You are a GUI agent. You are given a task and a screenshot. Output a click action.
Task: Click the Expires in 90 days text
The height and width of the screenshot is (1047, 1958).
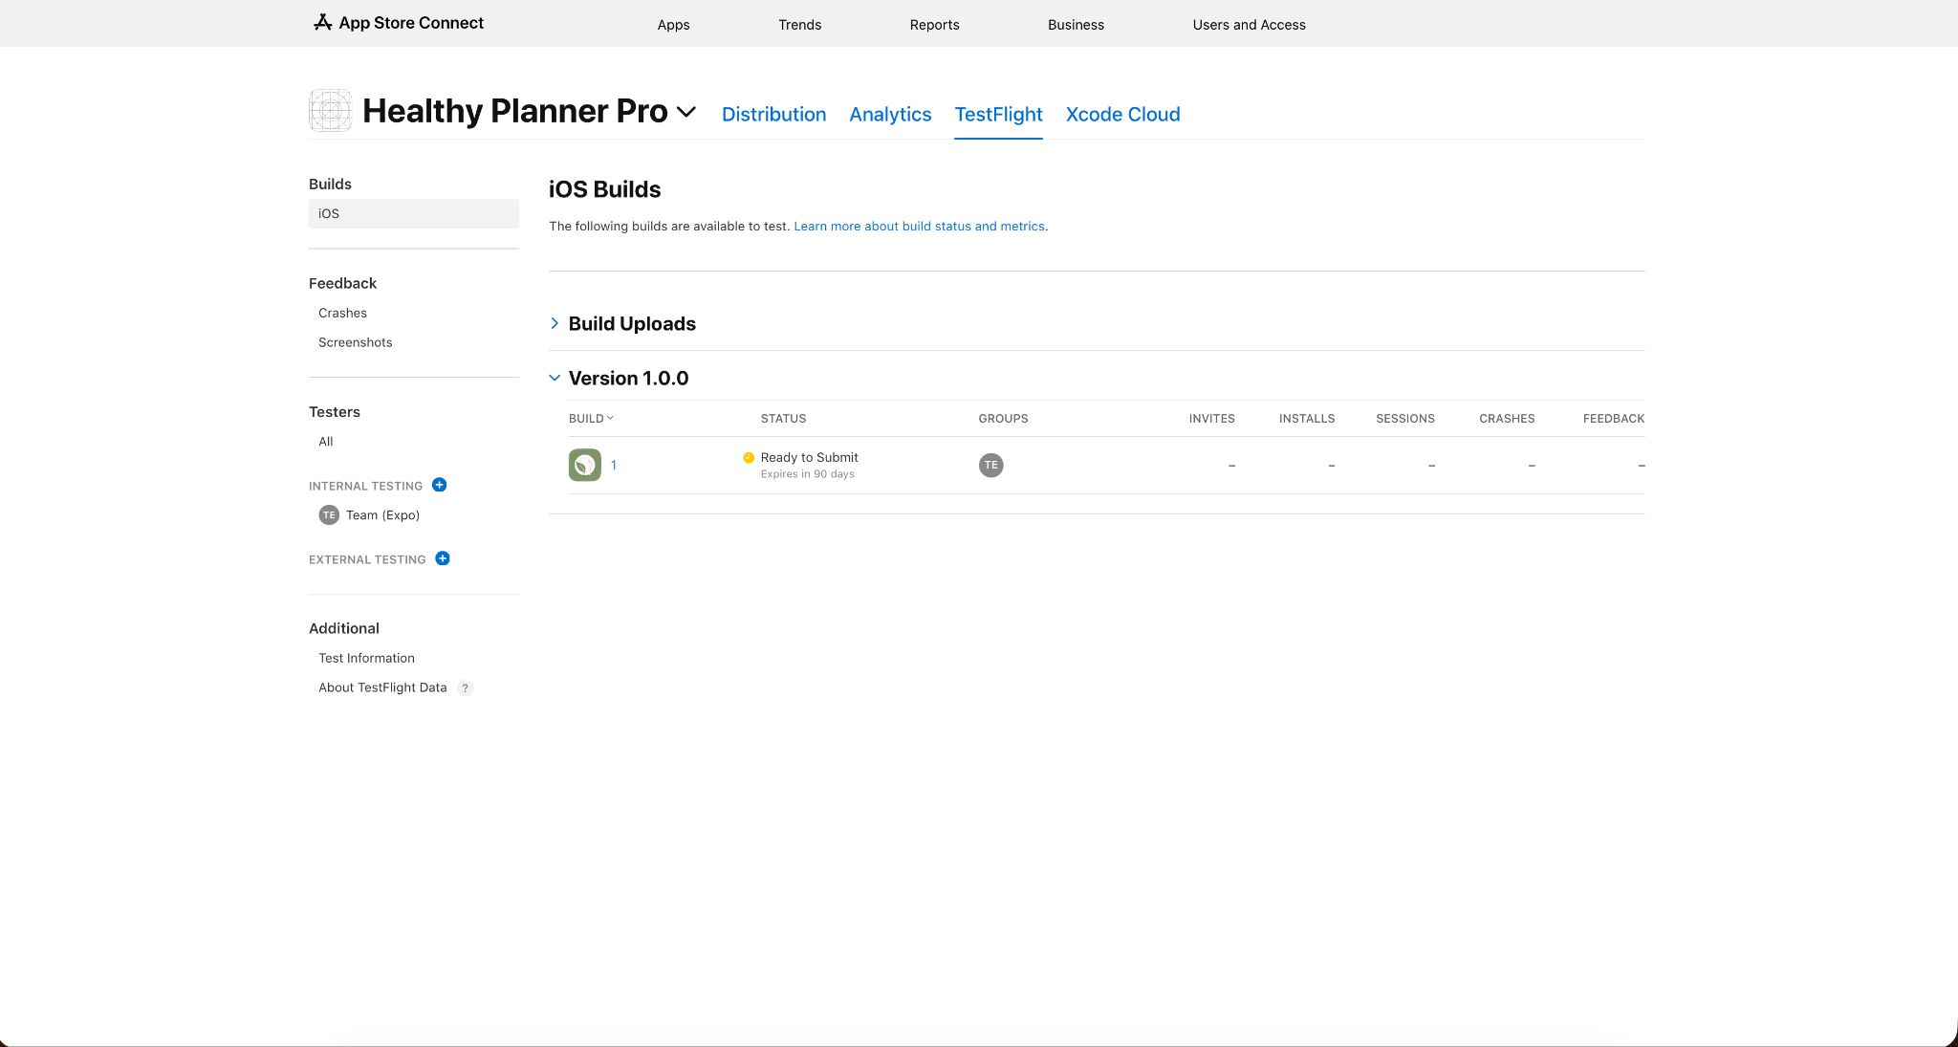pyautogui.click(x=807, y=474)
